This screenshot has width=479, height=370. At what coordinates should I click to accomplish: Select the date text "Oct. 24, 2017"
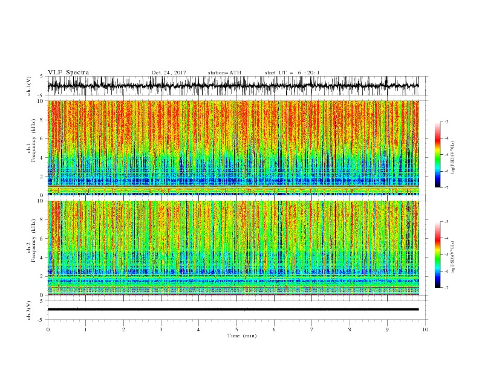click(x=169, y=73)
